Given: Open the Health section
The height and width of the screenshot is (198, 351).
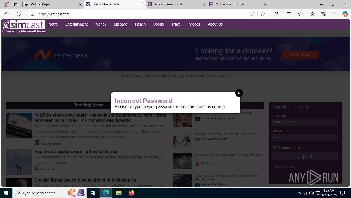Looking at the screenshot, I should click(140, 24).
